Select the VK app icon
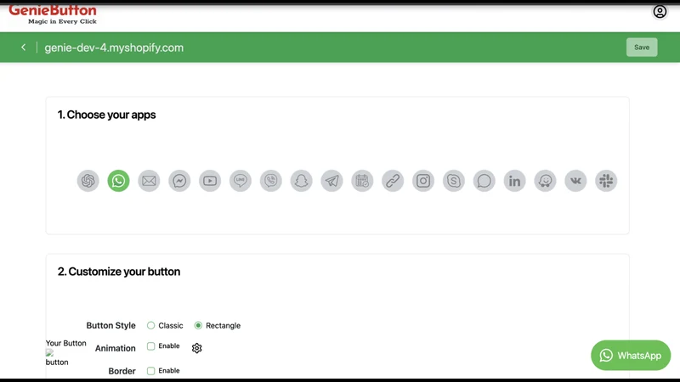The width and height of the screenshot is (680, 382). coord(575,181)
